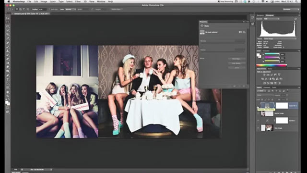Select the Clone Stamp tool

(8, 51)
